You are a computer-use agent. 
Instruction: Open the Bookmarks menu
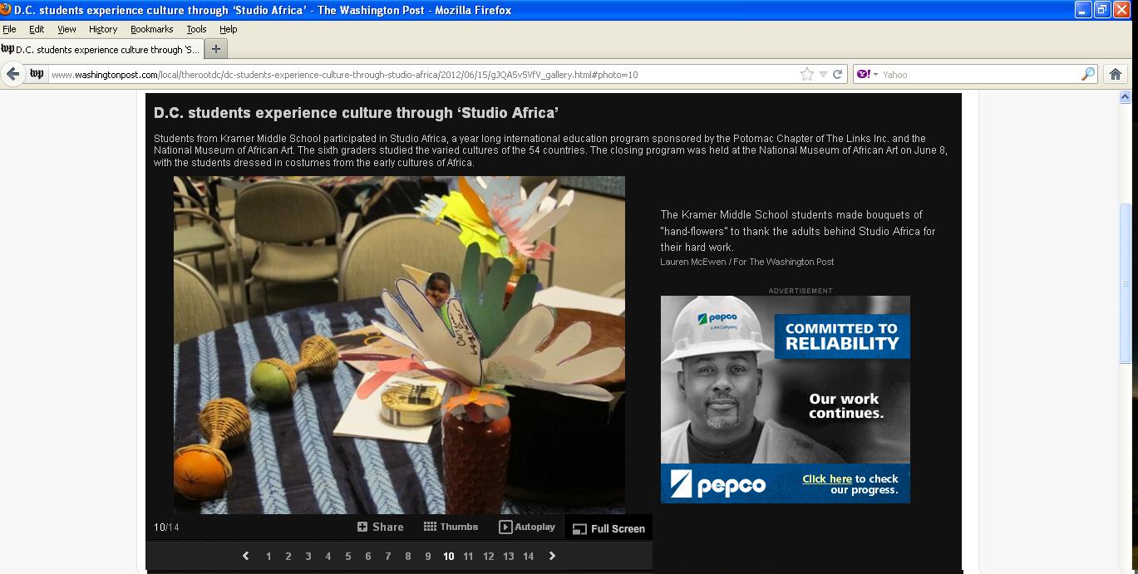(x=151, y=29)
